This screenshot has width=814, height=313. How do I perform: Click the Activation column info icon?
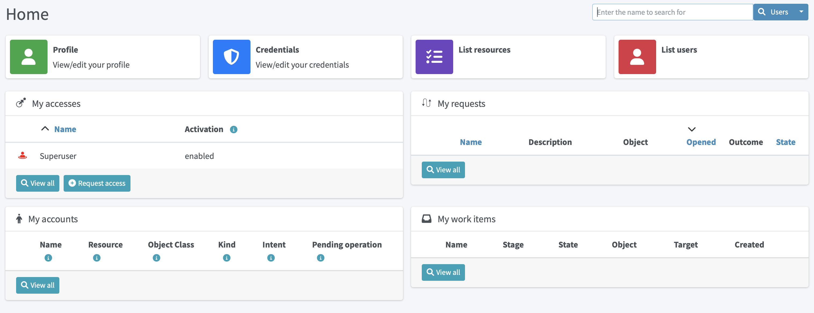(234, 129)
